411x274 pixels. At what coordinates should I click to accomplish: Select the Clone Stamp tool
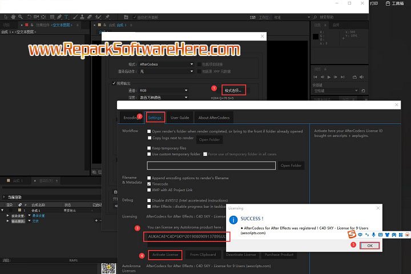82,17
